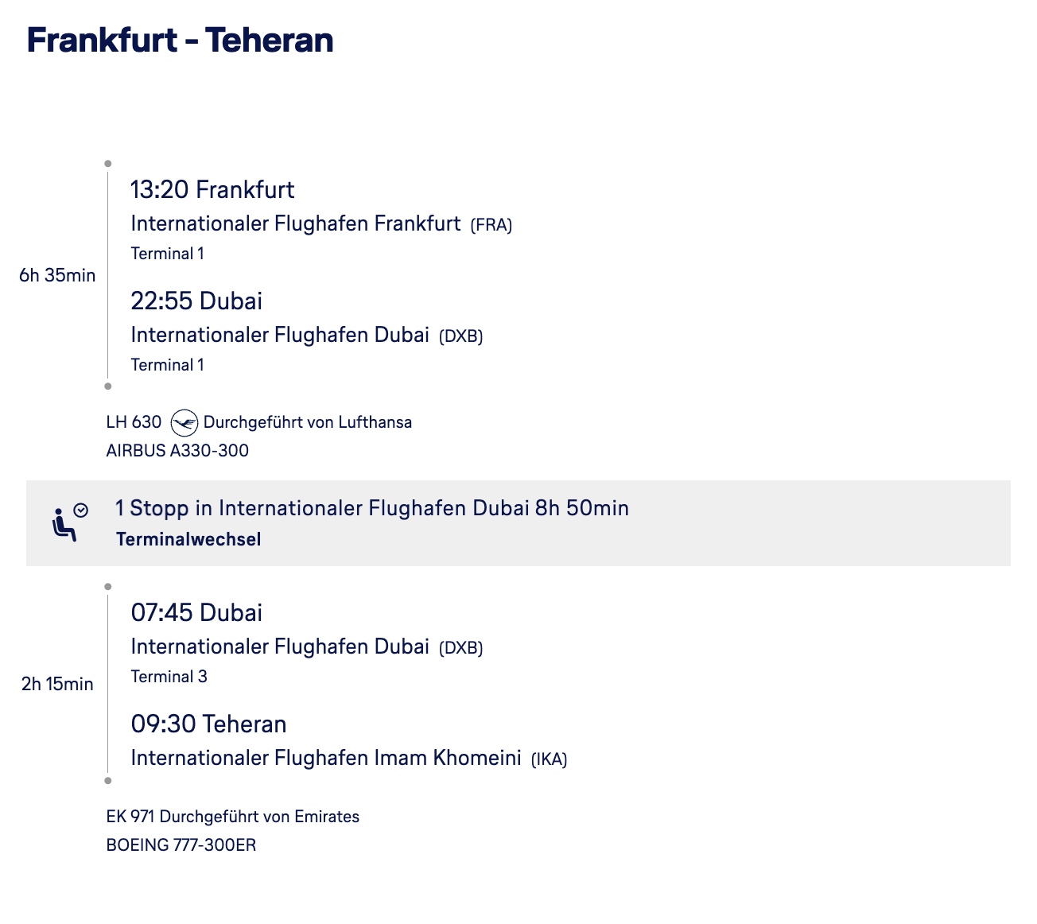This screenshot has width=1037, height=924.
Task: Click the layover seat and clock icon
Action: coord(69,522)
